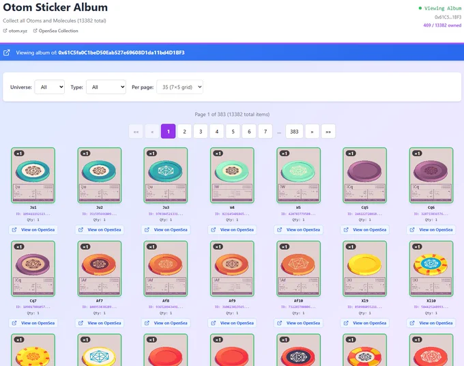The image size is (464, 366).
Task: View Cq5 on OpenSea
Action: (x=364, y=230)
